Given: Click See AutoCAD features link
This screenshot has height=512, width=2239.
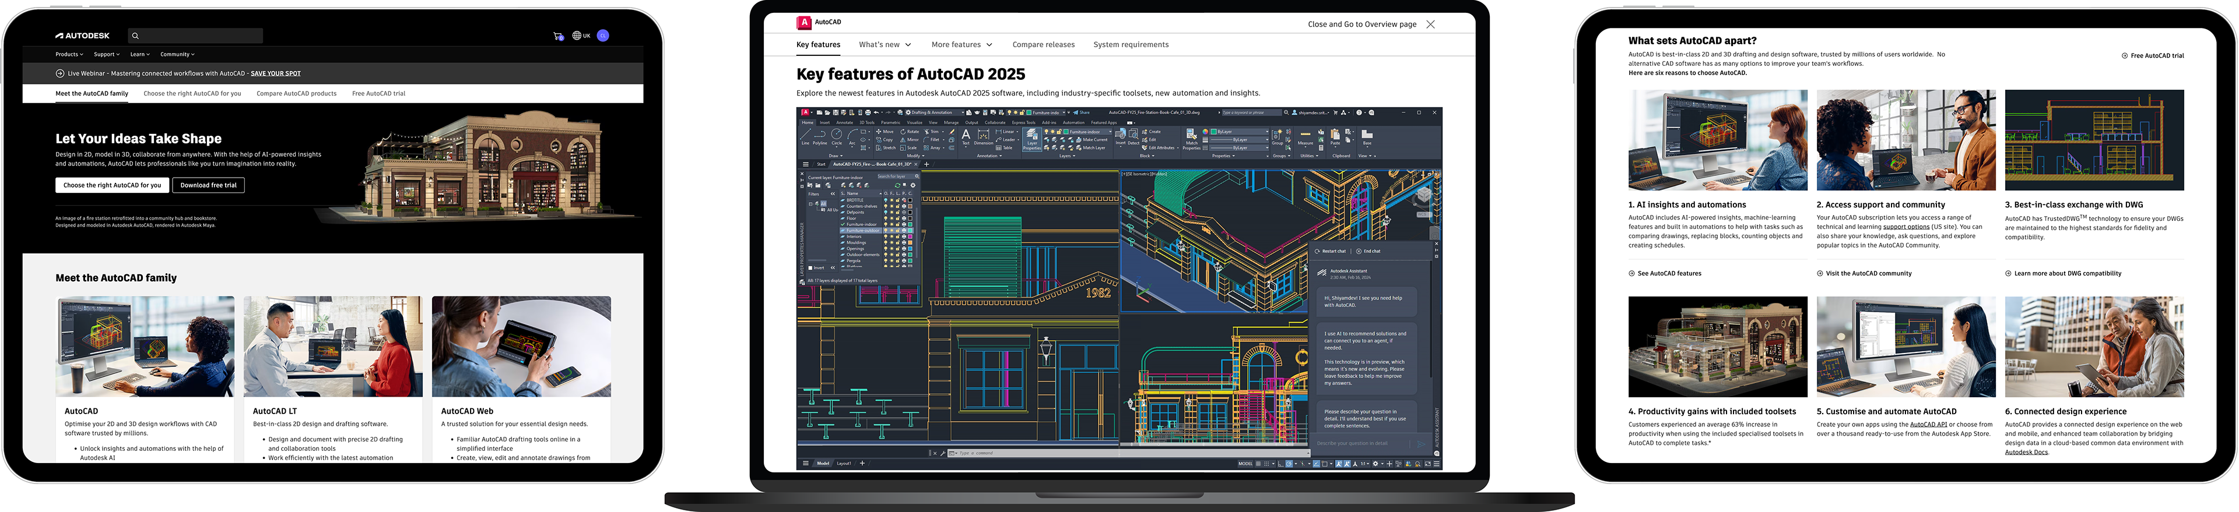Looking at the screenshot, I should [1665, 273].
